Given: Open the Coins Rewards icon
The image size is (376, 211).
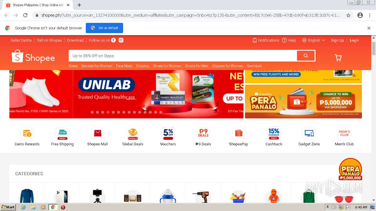Looking at the screenshot, I should 27,134.
